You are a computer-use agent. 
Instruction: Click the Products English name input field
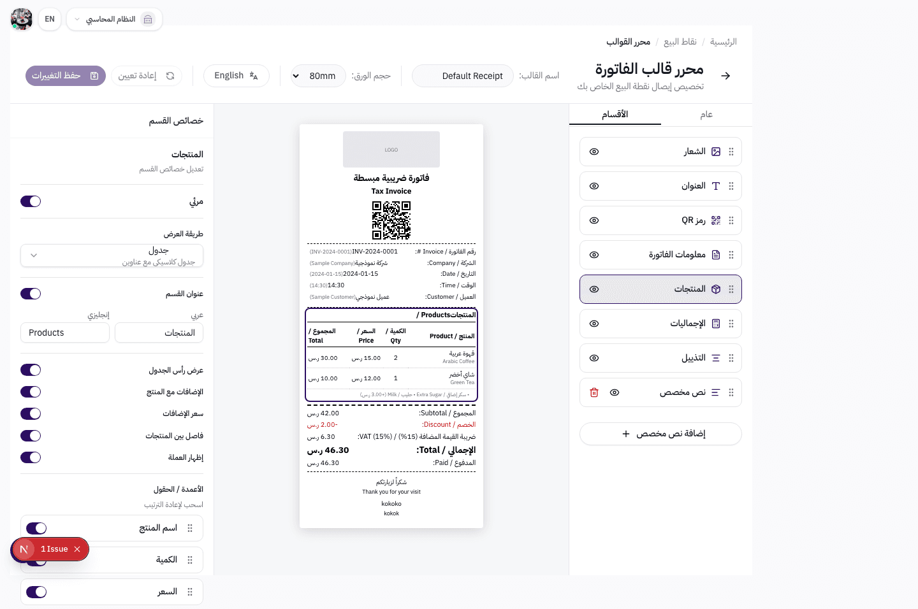[64, 333]
